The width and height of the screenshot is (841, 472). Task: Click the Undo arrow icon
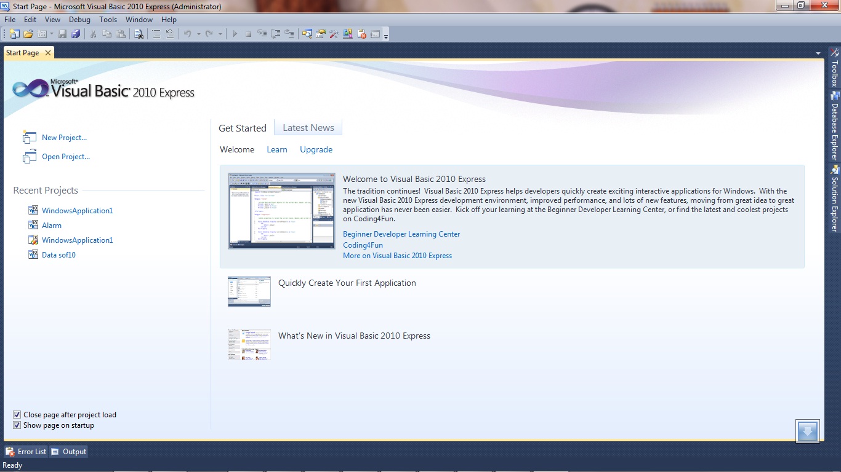pos(188,34)
